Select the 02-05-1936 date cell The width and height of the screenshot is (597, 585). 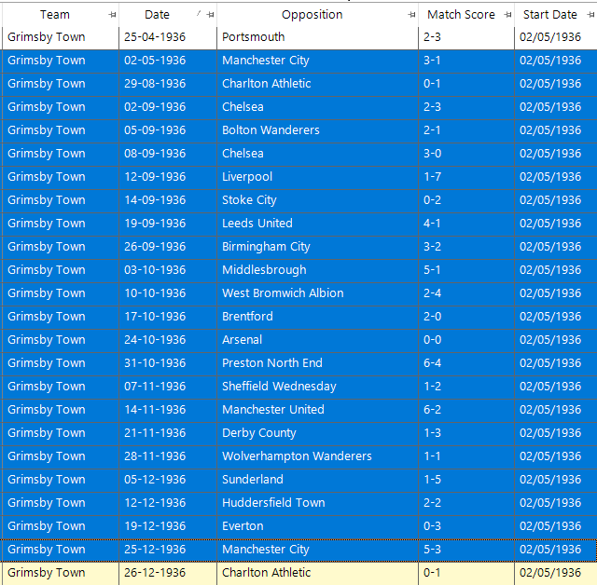pos(168,61)
